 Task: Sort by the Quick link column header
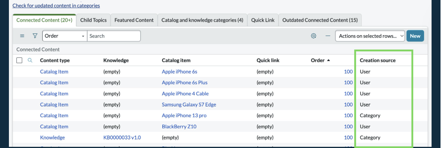click(268, 60)
